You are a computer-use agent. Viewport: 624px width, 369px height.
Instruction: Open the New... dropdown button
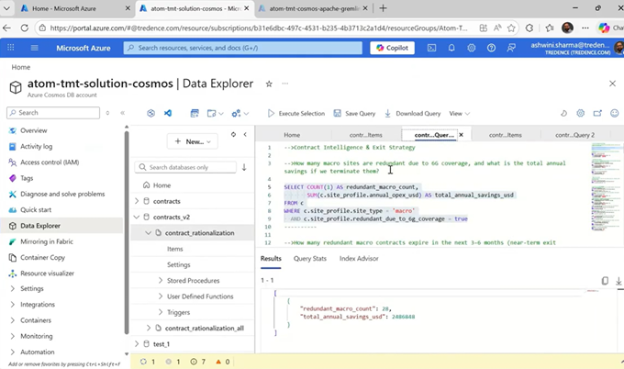click(x=192, y=141)
